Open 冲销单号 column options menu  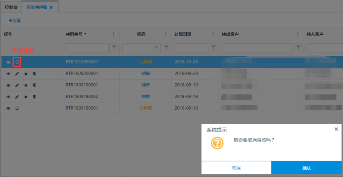click(x=114, y=34)
